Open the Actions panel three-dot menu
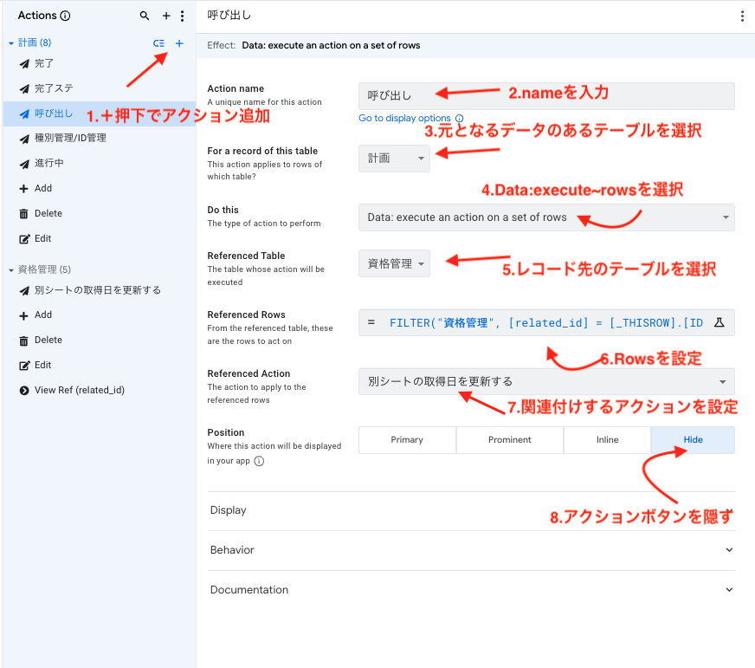 tap(182, 16)
